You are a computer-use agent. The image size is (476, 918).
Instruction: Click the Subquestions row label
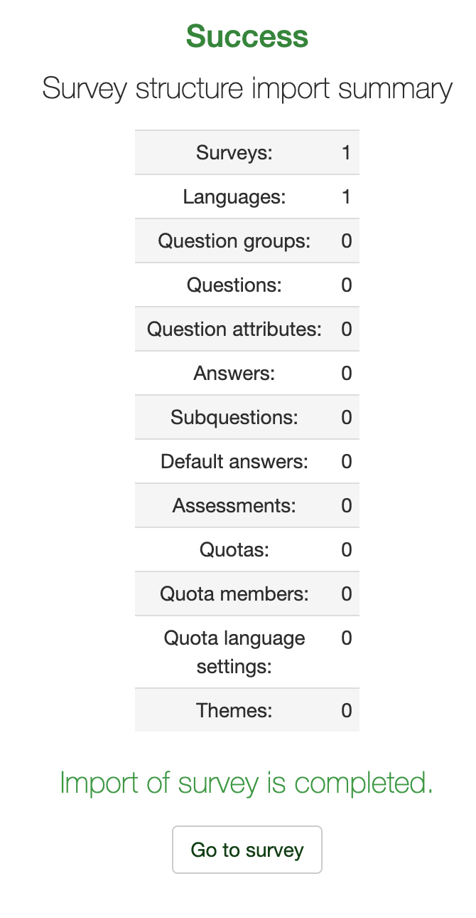(234, 418)
